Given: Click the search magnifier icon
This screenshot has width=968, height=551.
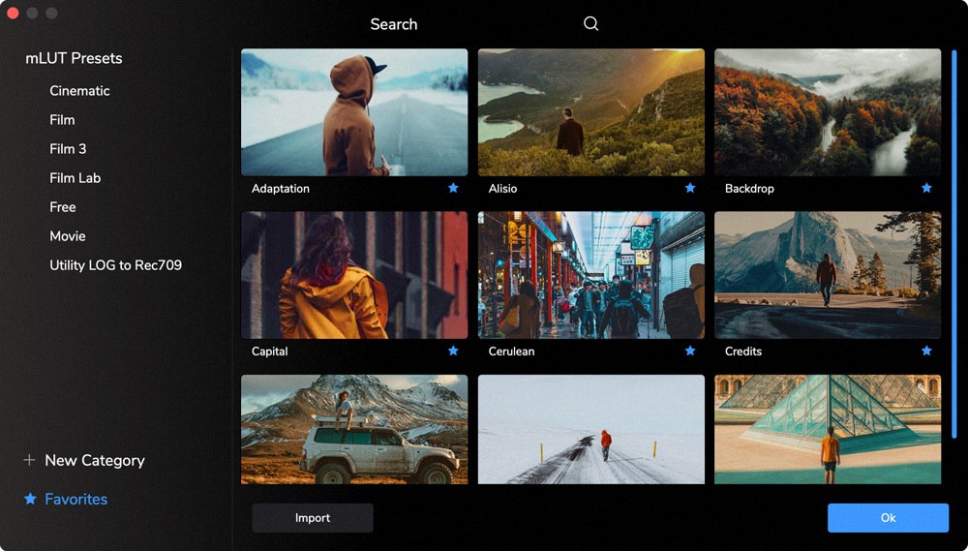Looking at the screenshot, I should point(590,24).
